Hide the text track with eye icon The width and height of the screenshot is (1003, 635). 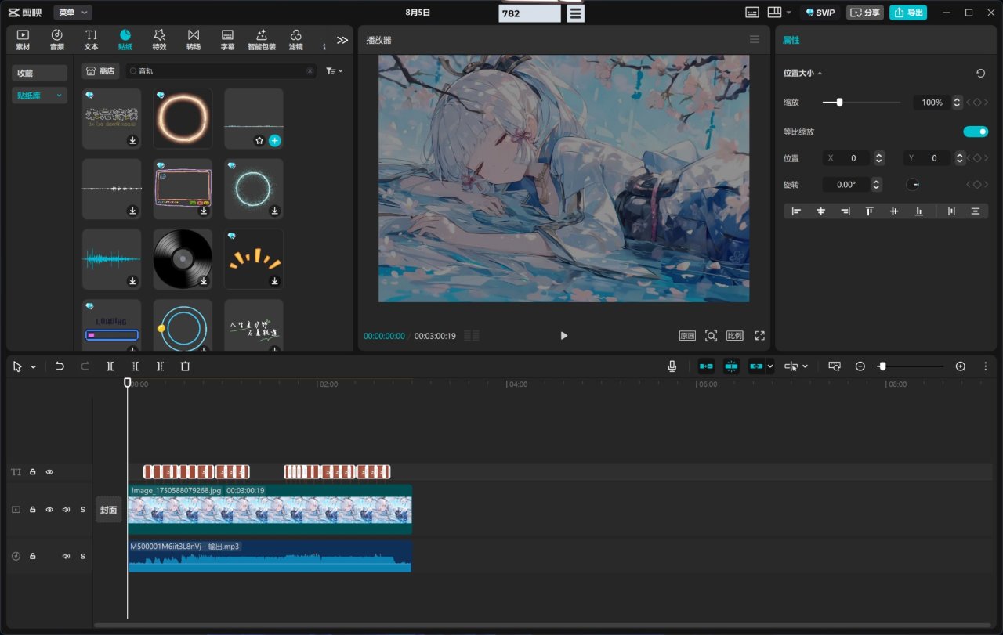click(49, 472)
